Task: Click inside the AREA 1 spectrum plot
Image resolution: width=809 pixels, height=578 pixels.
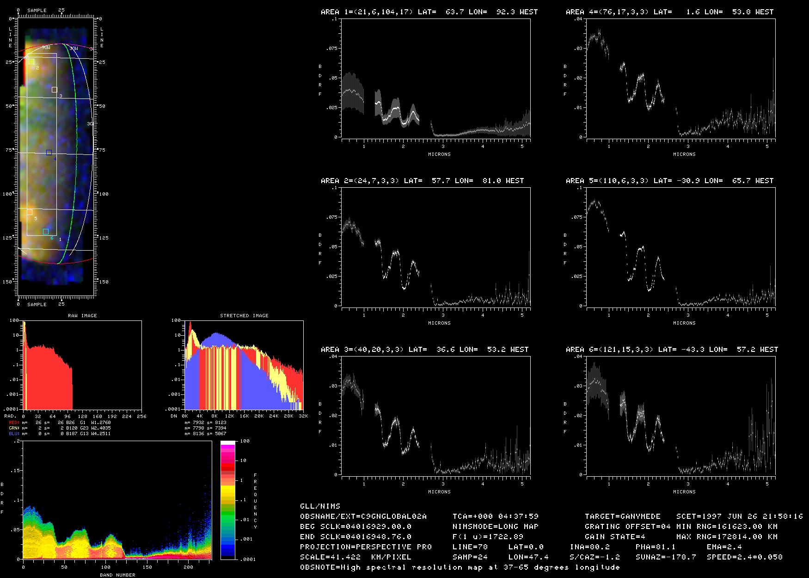Action: [436, 78]
